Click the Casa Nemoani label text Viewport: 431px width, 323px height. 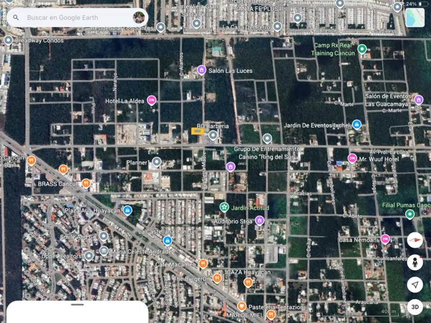click(x=359, y=240)
